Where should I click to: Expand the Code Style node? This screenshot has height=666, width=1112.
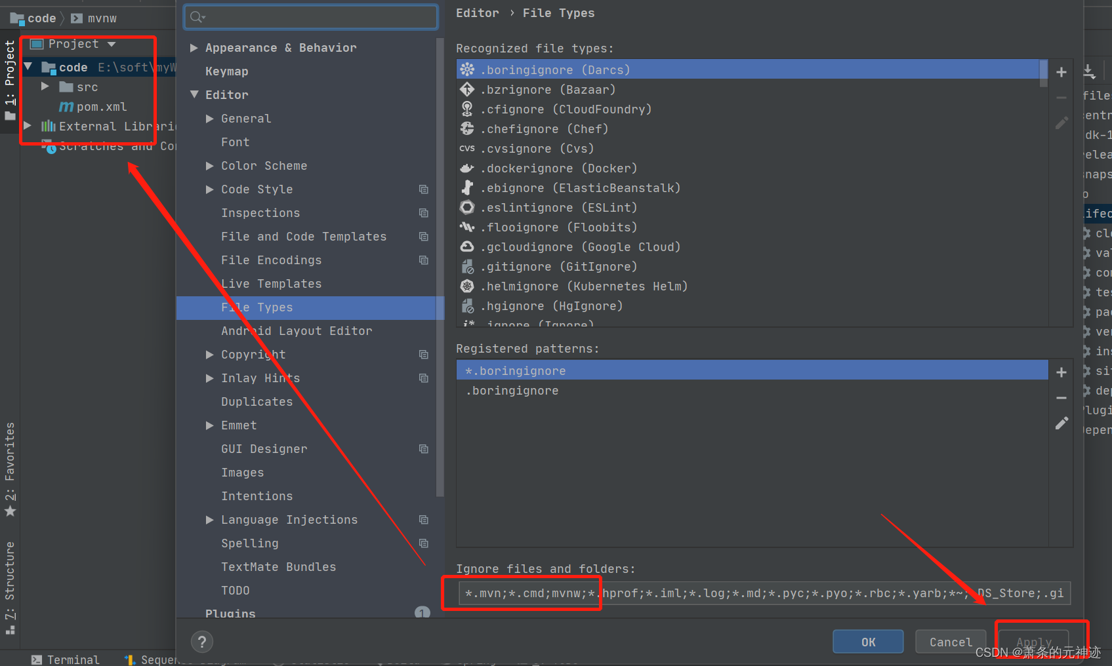pyautogui.click(x=210, y=189)
